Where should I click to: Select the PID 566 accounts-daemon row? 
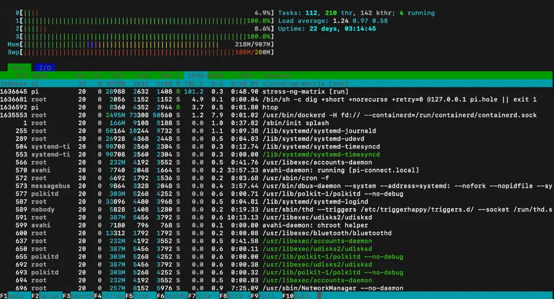tap(276, 162)
